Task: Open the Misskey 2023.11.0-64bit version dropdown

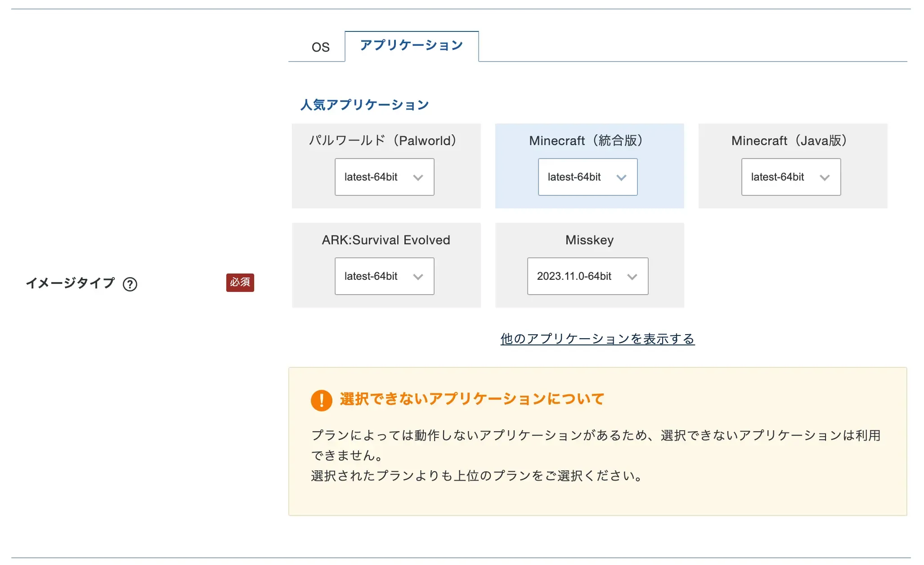Action: coord(588,276)
